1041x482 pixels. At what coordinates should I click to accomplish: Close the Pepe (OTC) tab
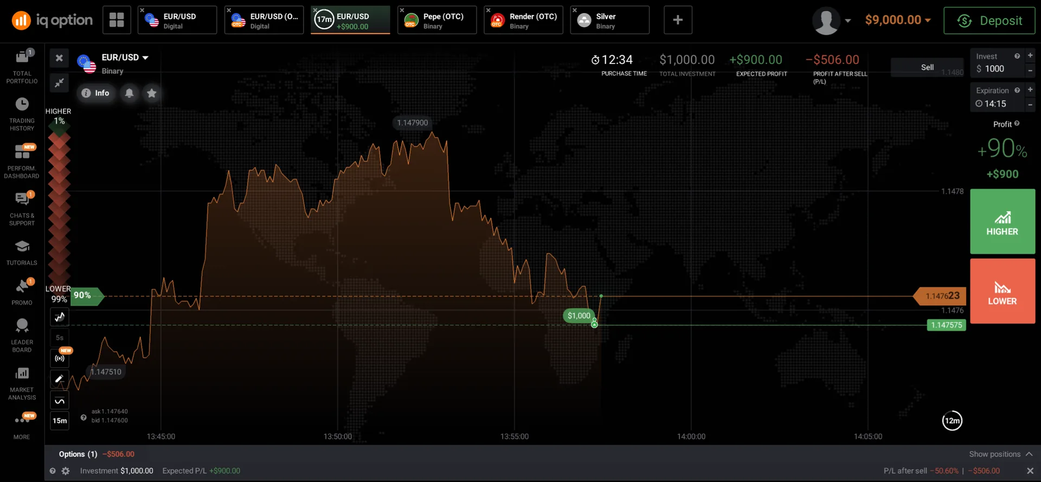coord(402,10)
